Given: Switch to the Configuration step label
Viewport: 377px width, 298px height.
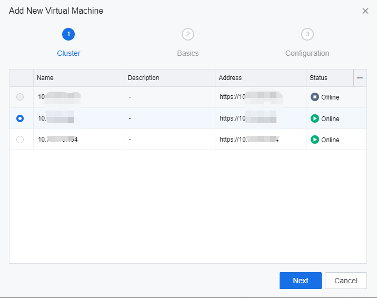Looking at the screenshot, I should coord(307,53).
